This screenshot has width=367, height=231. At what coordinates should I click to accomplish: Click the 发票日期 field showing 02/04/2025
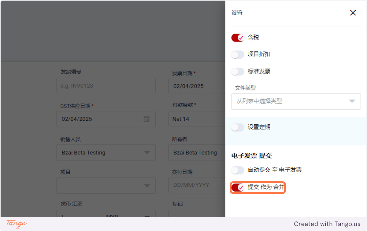pyautogui.click(x=197, y=86)
